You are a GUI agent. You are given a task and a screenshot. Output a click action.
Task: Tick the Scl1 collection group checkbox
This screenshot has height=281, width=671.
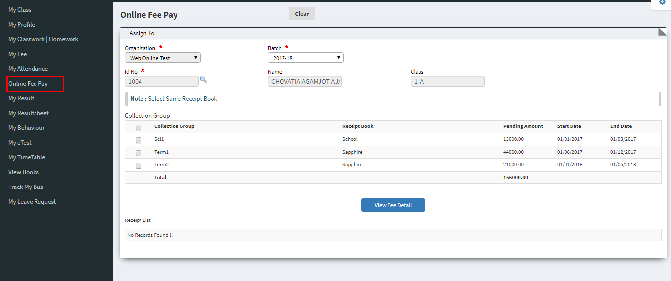click(139, 140)
